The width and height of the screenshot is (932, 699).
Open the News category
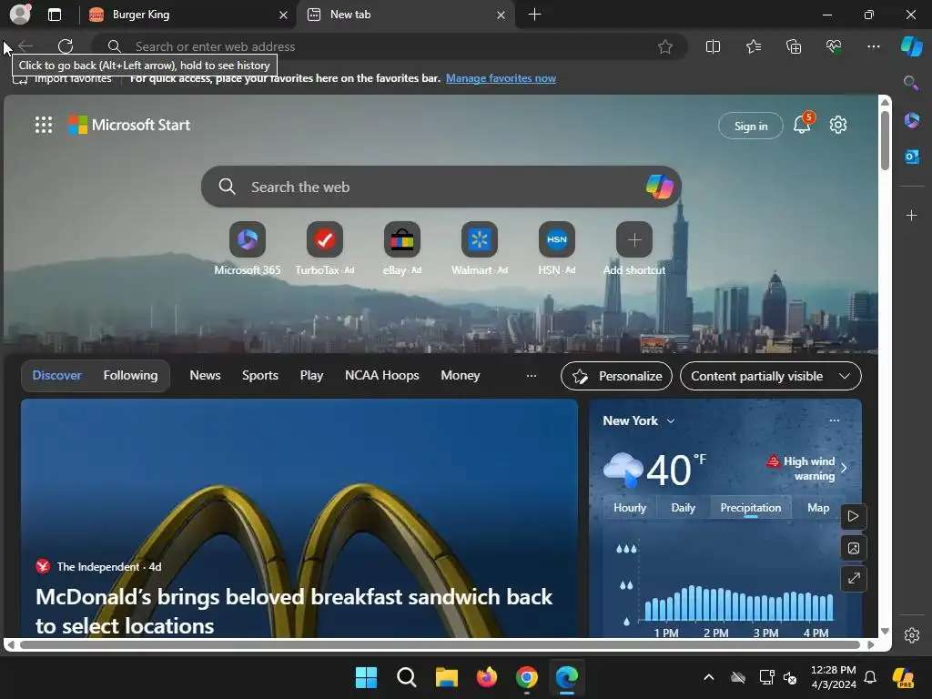(x=205, y=375)
